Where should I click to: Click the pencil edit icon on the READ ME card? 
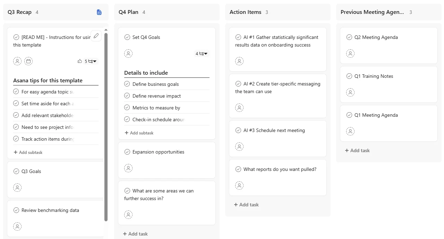coord(96,36)
